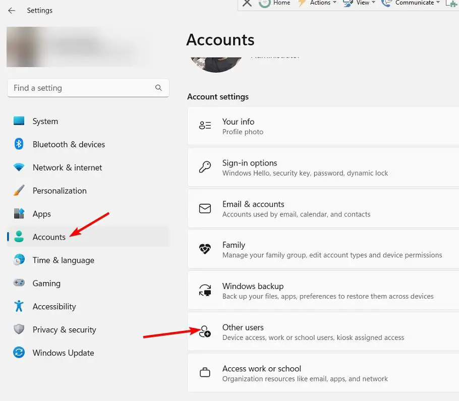Open Your info Profile photo
Viewport: 459px width, 401px height.
[x=323, y=126]
